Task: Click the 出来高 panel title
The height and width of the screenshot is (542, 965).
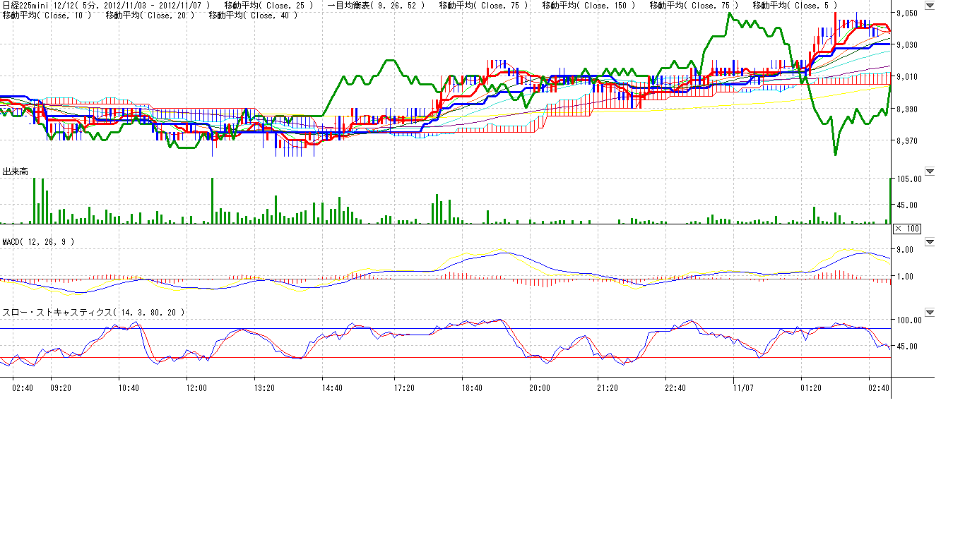Action: 16,171
